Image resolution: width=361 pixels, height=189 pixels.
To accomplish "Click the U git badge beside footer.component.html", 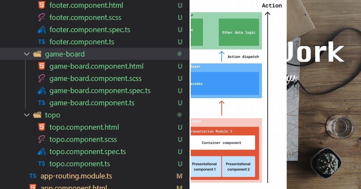I will 180,5.
